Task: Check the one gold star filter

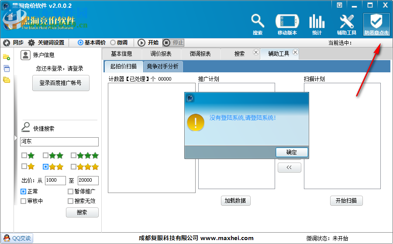Action: [24, 166]
